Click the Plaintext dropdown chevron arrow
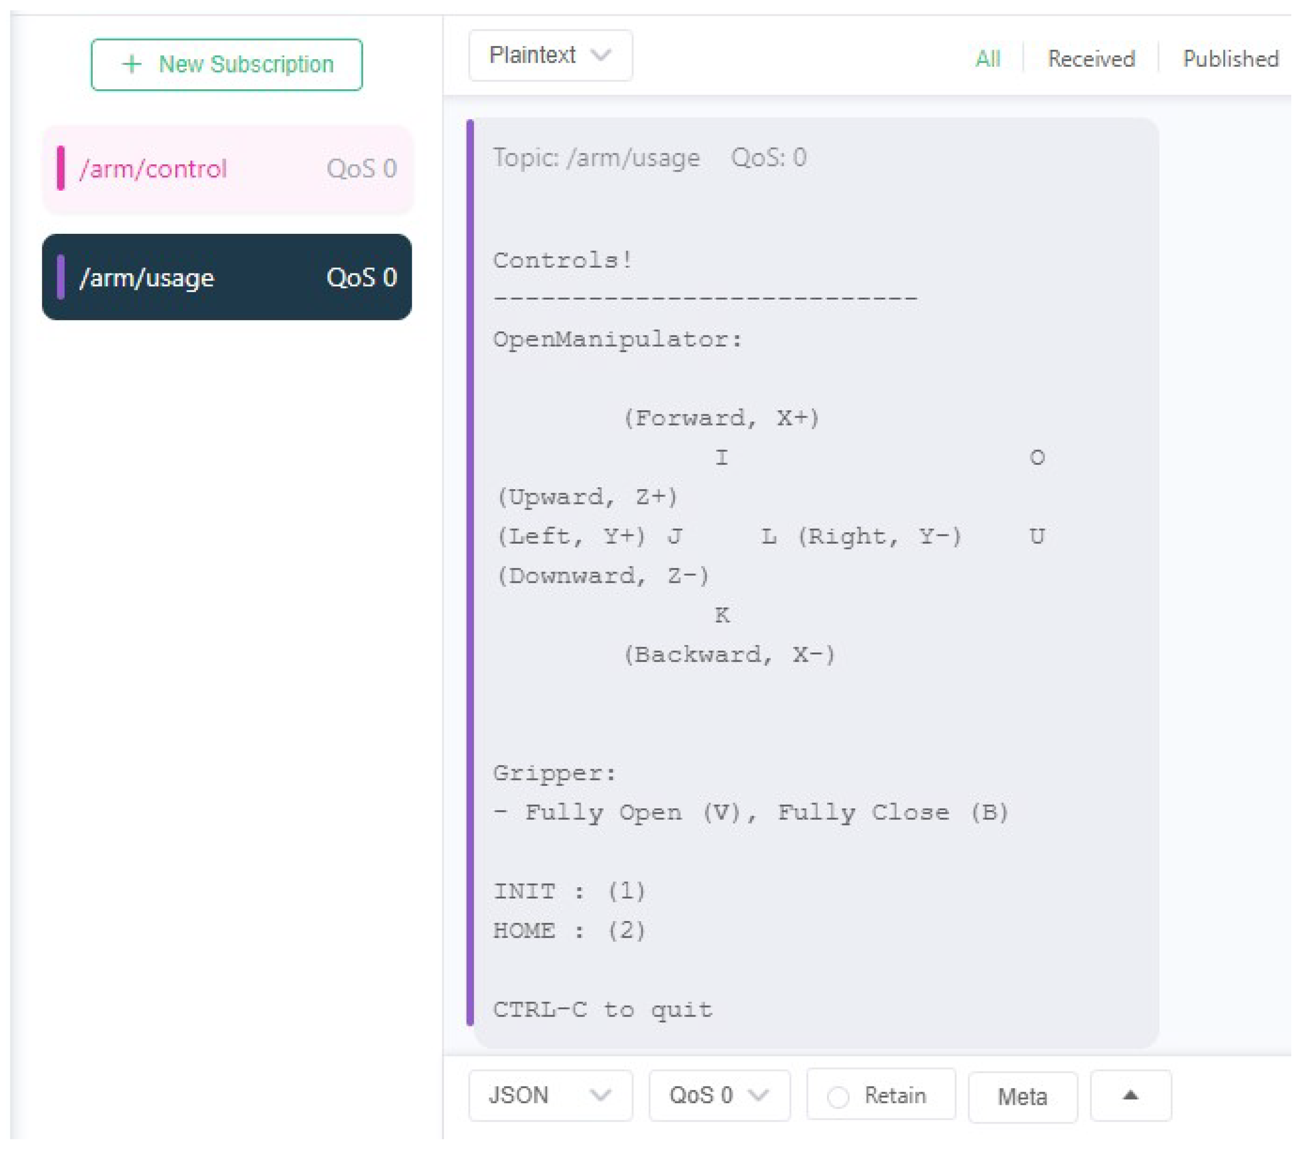 pyautogui.click(x=601, y=55)
